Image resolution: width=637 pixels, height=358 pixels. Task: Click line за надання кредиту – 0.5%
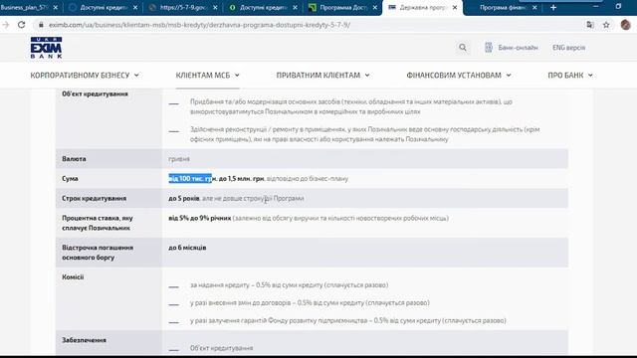pyautogui.click(x=289, y=285)
